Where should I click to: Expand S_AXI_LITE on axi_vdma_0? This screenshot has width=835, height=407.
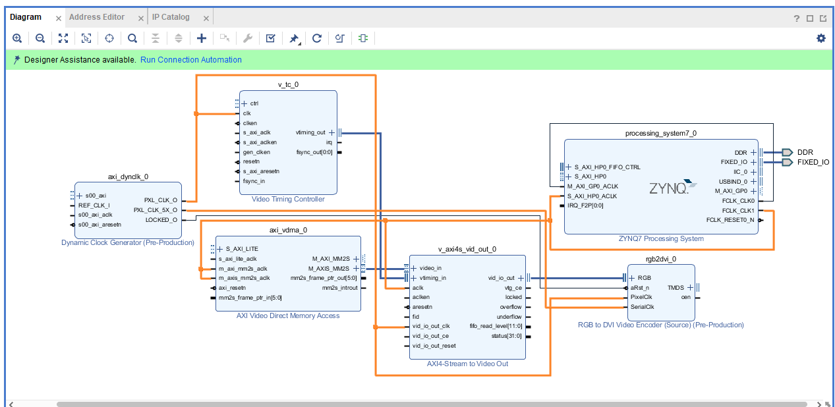click(221, 249)
